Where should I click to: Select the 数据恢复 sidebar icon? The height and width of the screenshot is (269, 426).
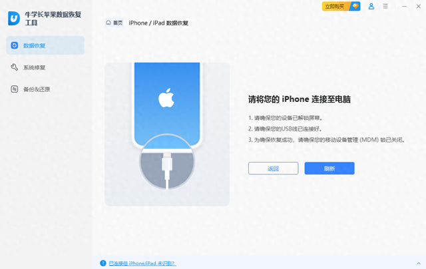click(x=15, y=45)
